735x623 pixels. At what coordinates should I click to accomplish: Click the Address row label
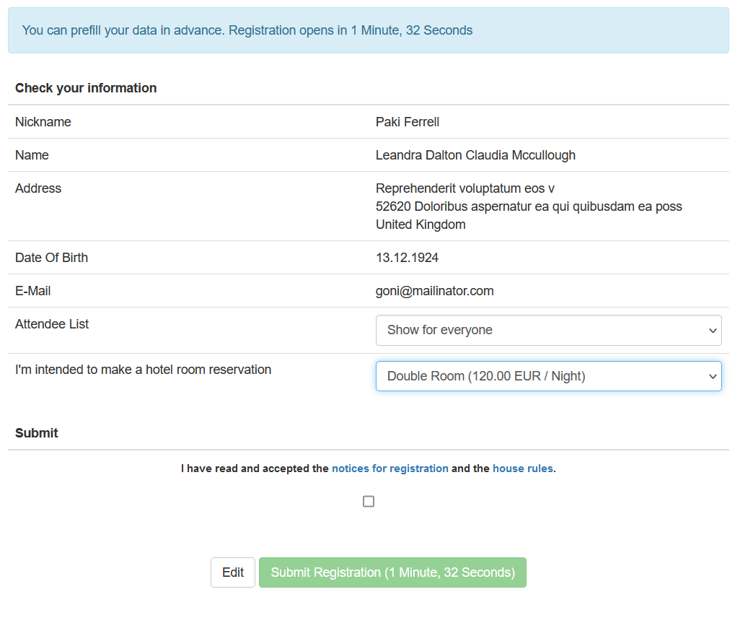(x=38, y=188)
